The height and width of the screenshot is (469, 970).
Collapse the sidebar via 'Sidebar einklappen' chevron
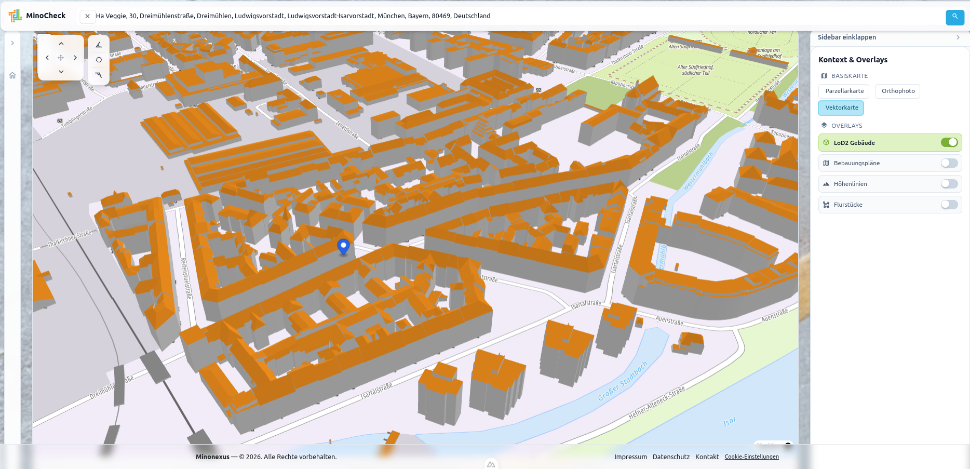click(x=959, y=37)
